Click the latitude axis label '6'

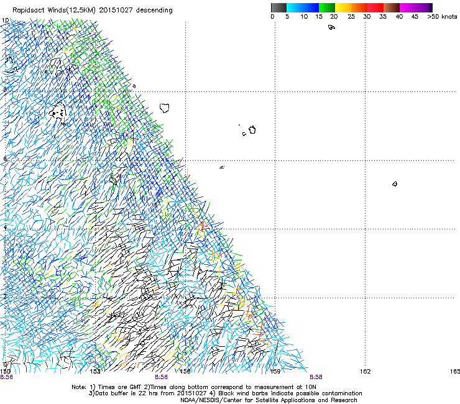[5, 158]
